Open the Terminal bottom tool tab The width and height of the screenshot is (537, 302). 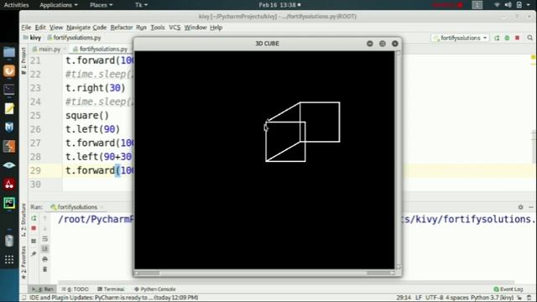(111, 289)
